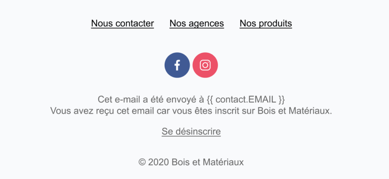The image size is (389, 179).
Task: Click '© 2020 Bois et Matériaux' copyright line
Action: 191,162
